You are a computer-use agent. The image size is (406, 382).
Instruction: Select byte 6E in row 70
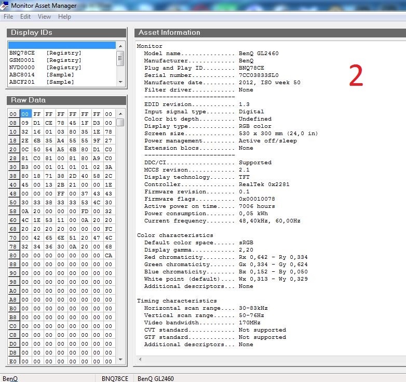61,238
